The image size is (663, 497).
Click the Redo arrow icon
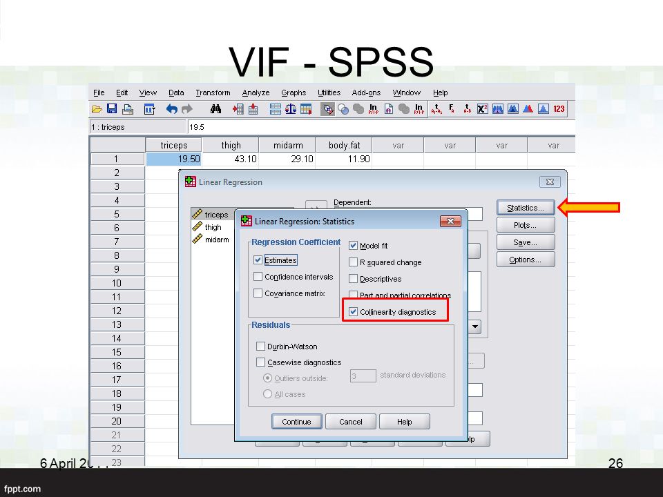pyautogui.click(x=187, y=110)
